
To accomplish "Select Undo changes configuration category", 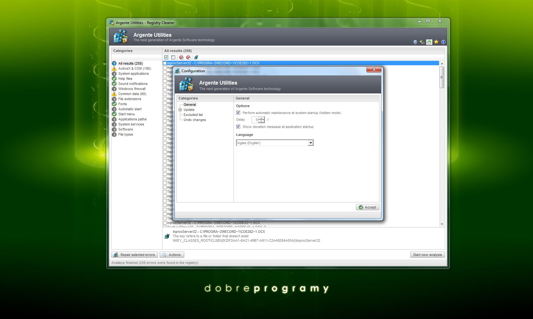I will coord(195,120).
